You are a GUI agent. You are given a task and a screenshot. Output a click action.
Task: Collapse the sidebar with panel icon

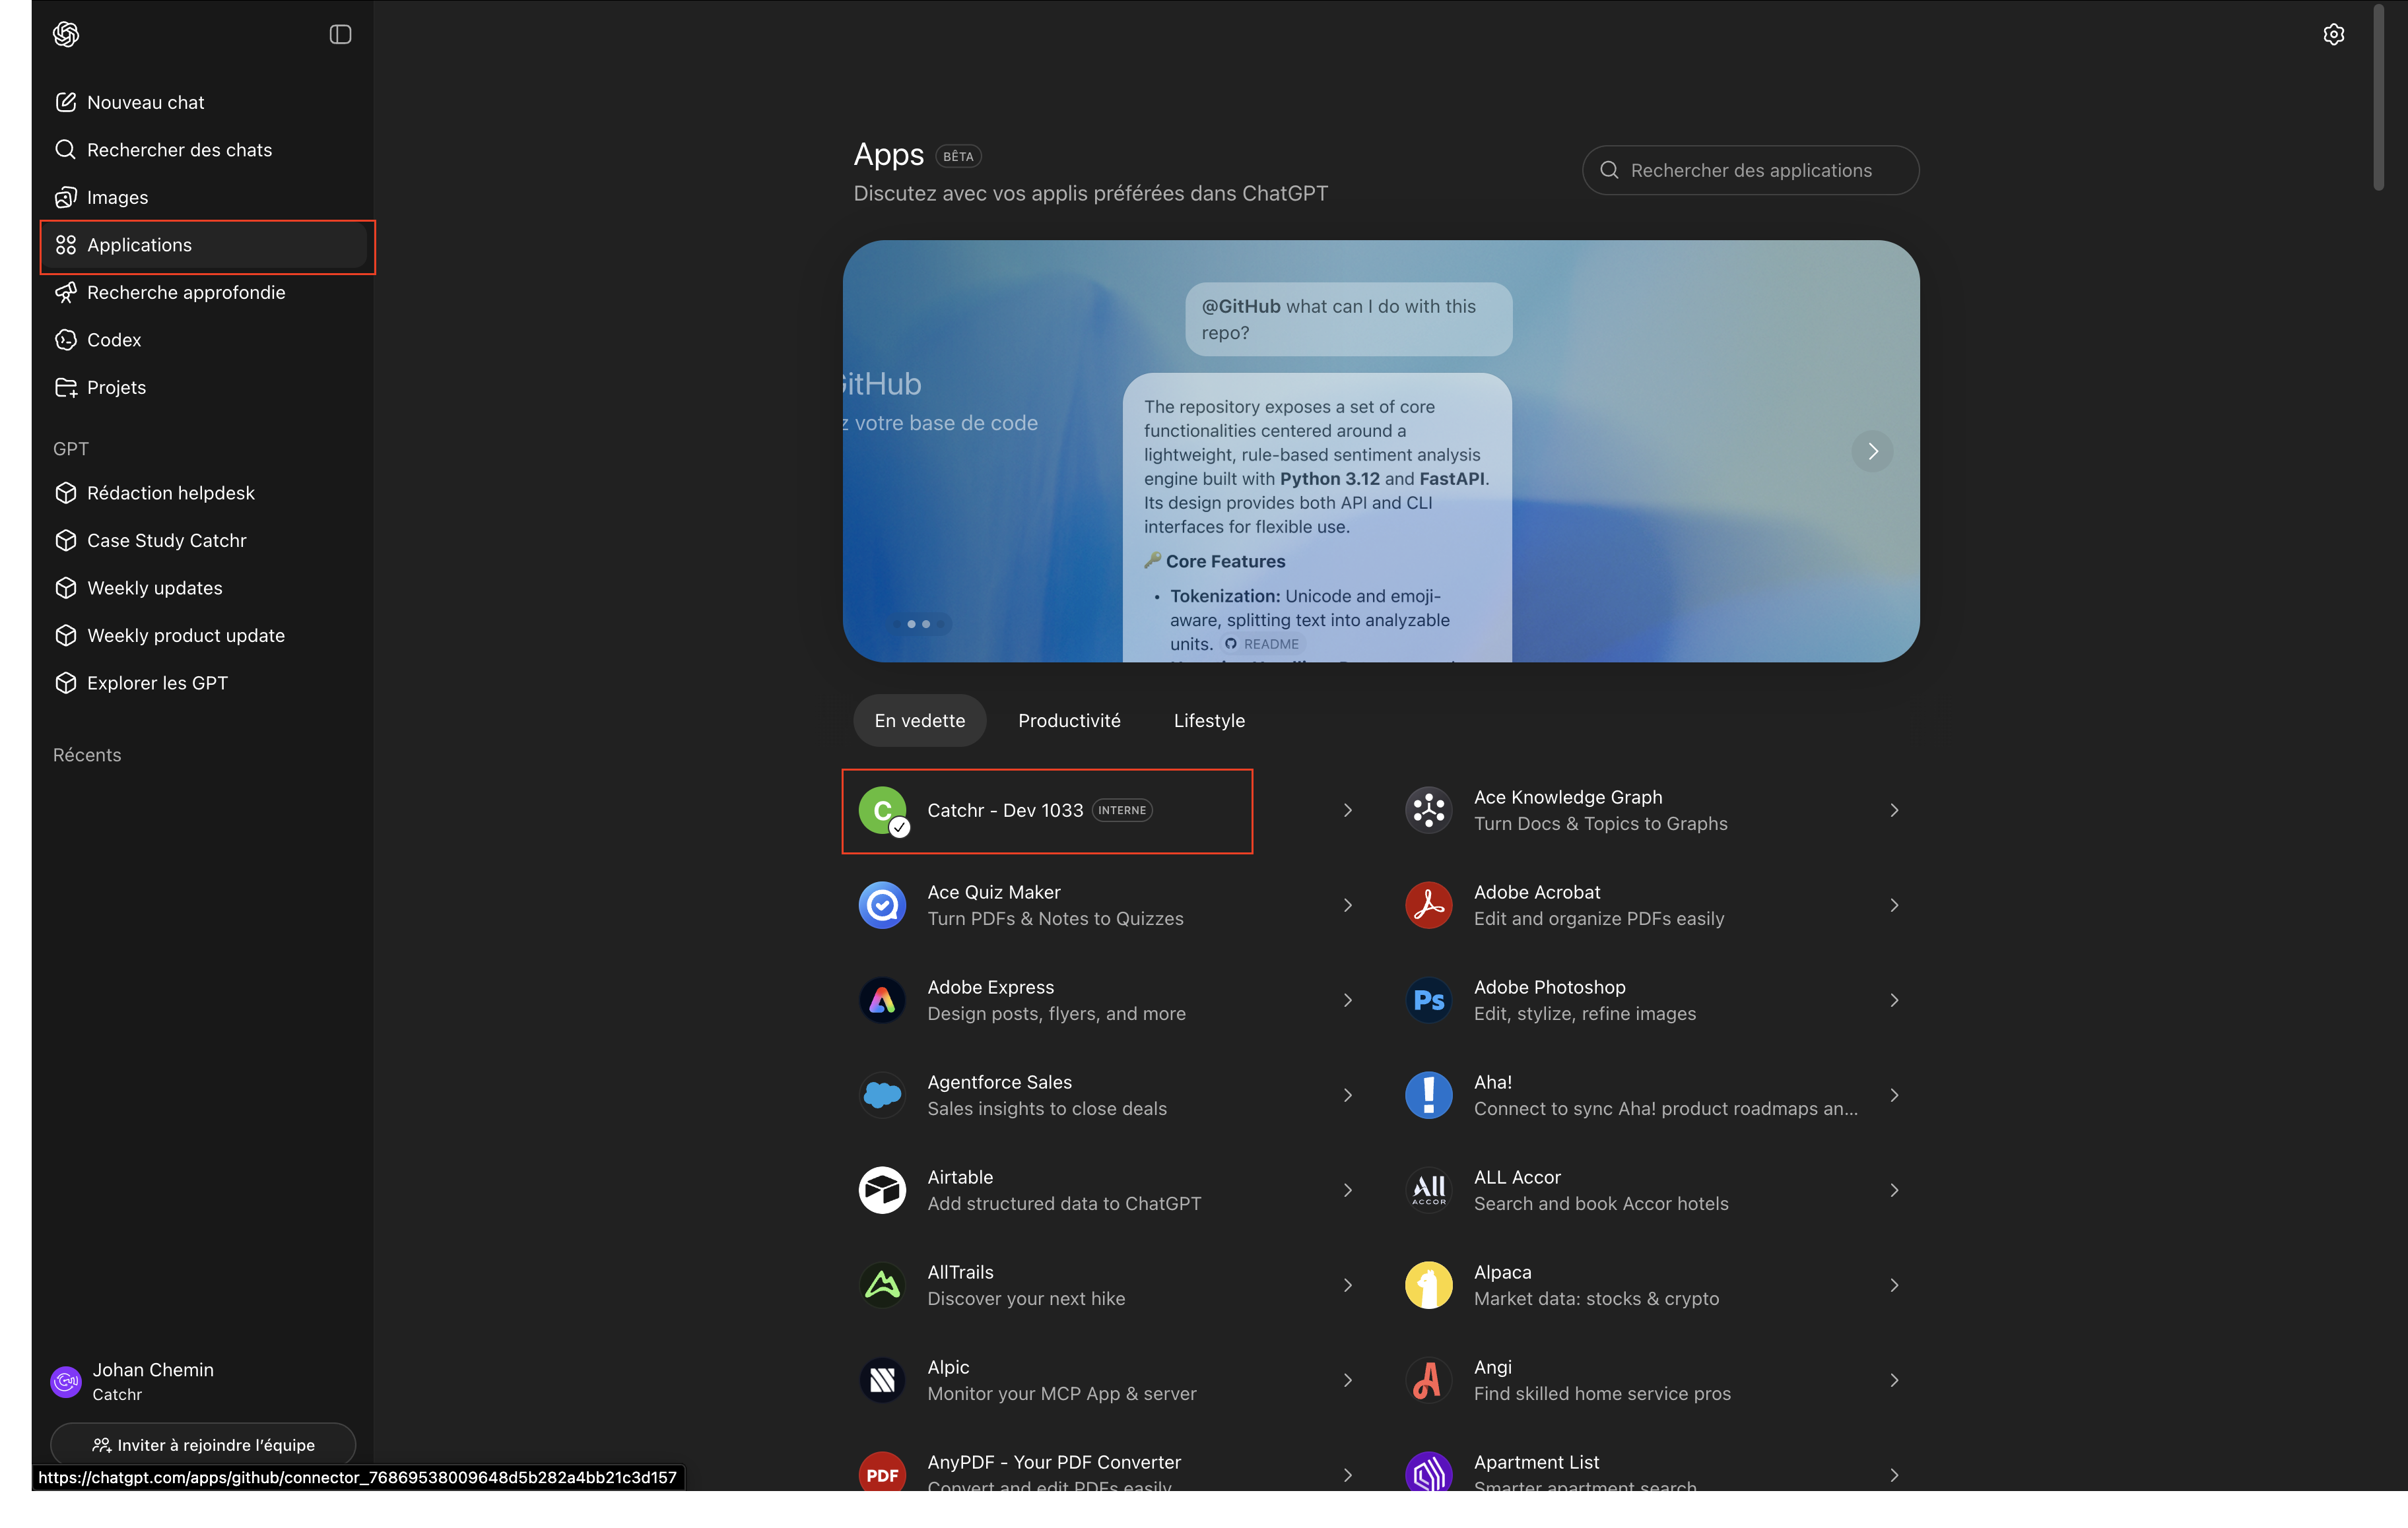(x=340, y=34)
